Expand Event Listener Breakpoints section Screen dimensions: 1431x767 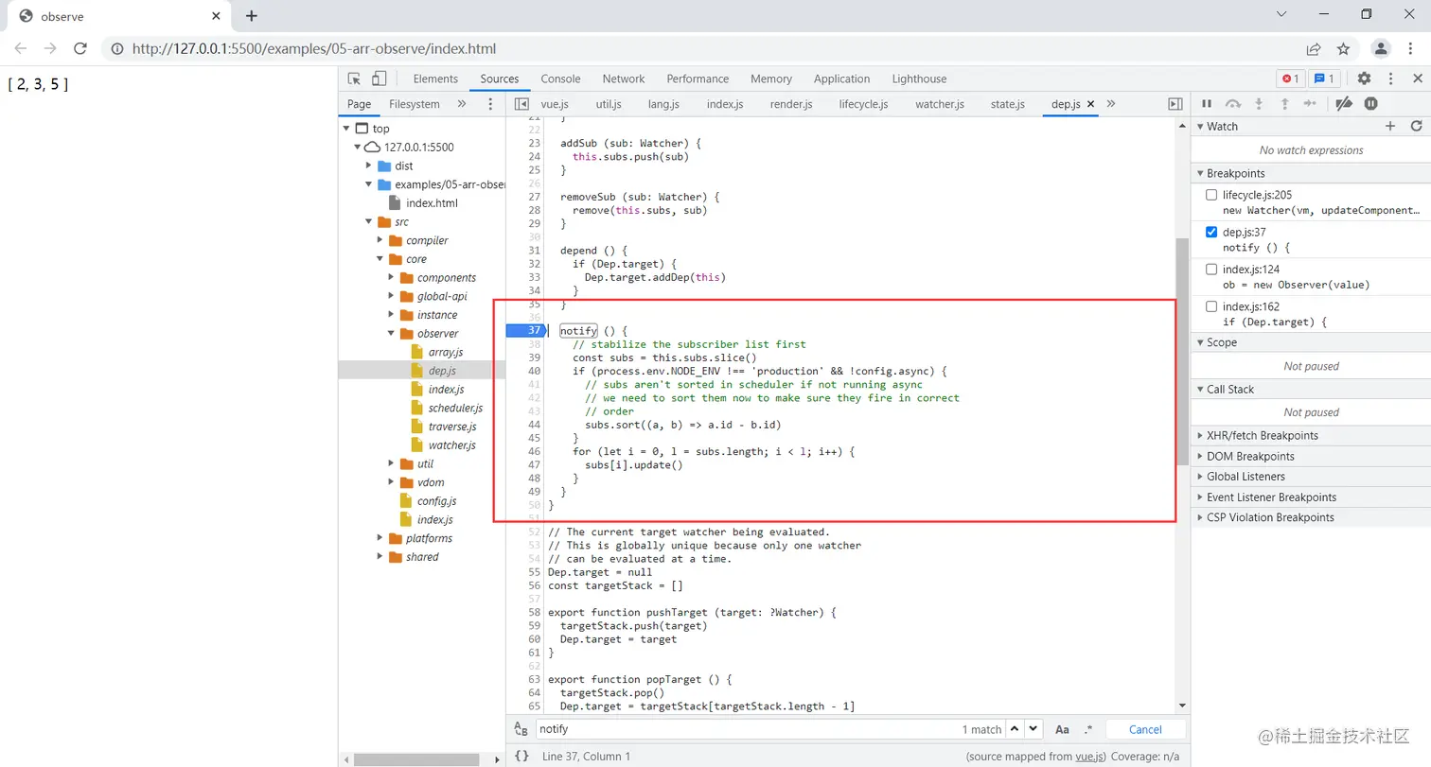pyautogui.click(x=1309, y=497)
